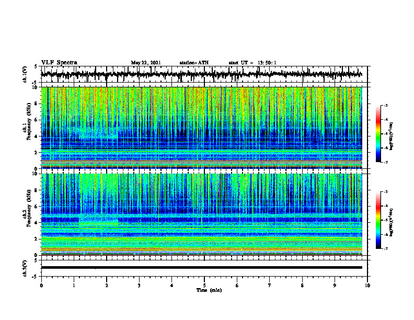Click time axis tick label "8"
This screenshot has height=320, width=414.
[302, 285]
